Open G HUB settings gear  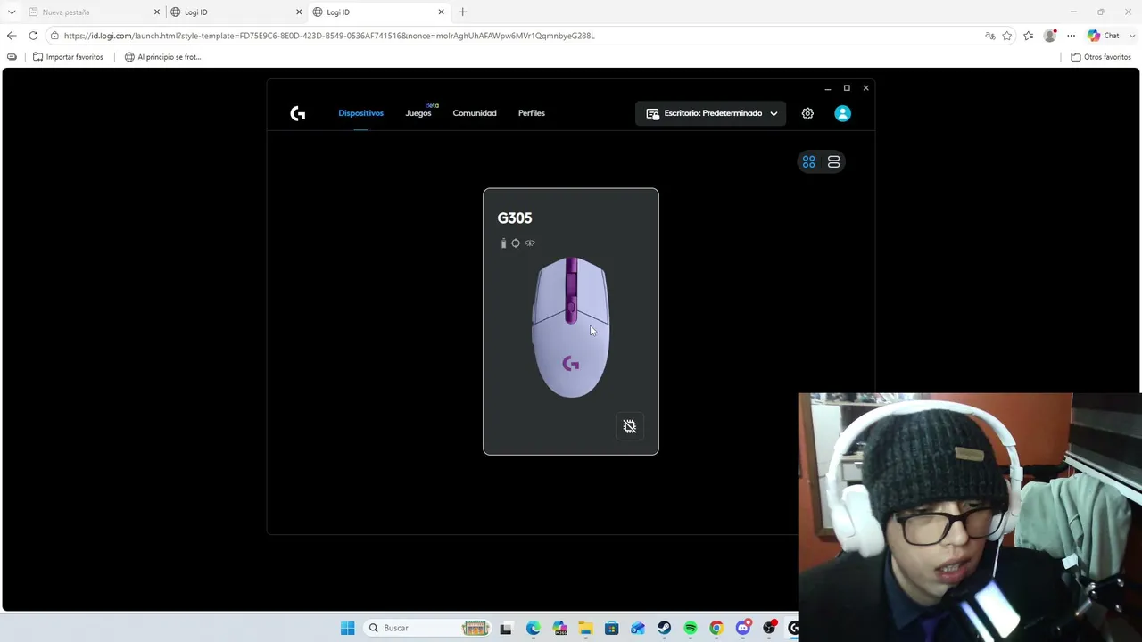point(807,113)
